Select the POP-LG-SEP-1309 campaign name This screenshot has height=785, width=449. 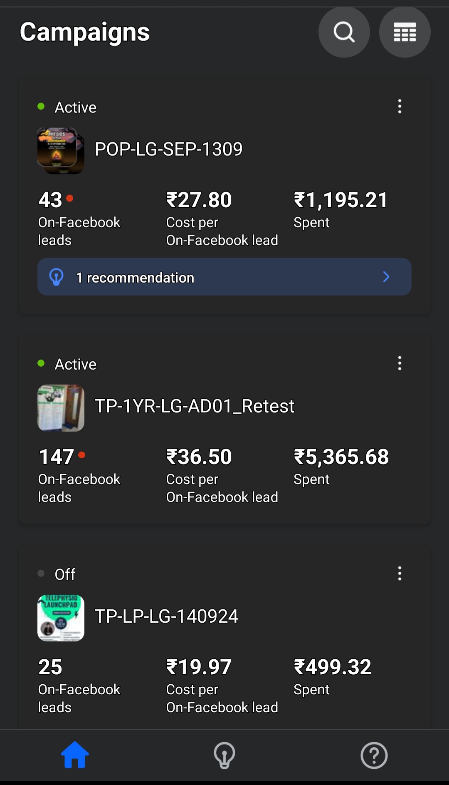point(168,149)
